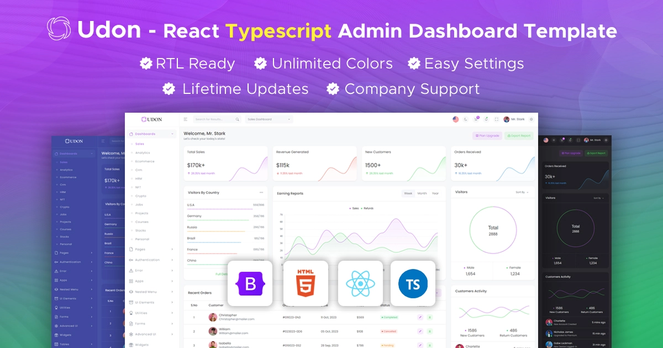Click Christopher's avatar in Recent Orders

(213, 317)
